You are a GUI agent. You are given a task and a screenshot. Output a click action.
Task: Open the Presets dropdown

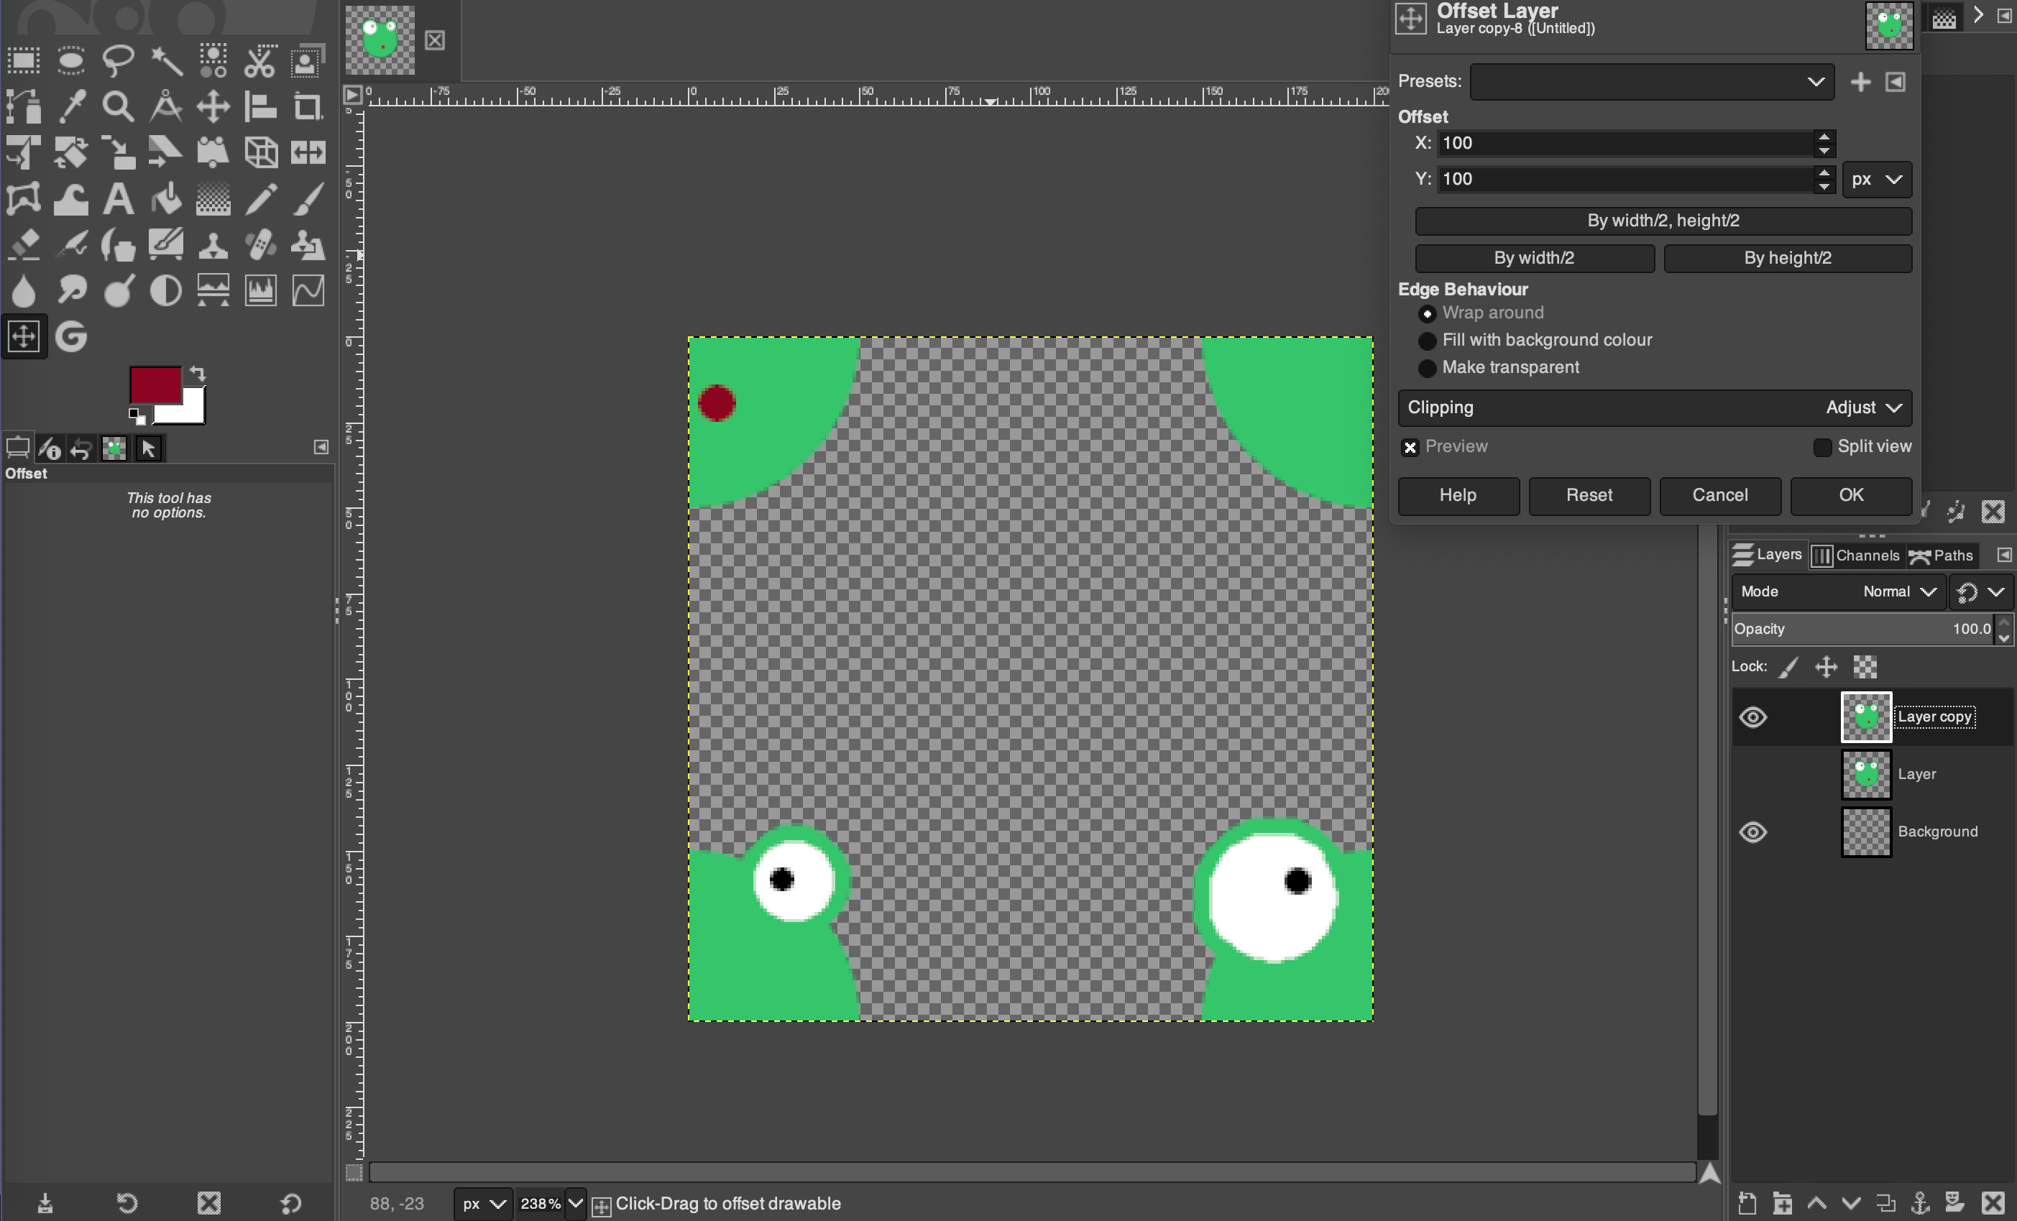point(1652,82)
